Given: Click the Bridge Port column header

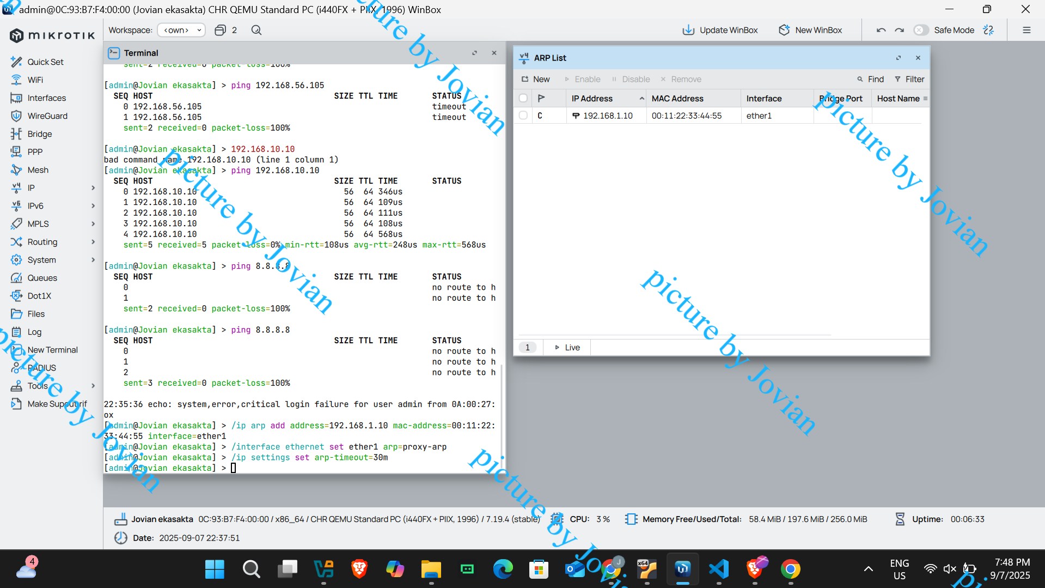Looking at the screenshot, I should click(842, 98).
